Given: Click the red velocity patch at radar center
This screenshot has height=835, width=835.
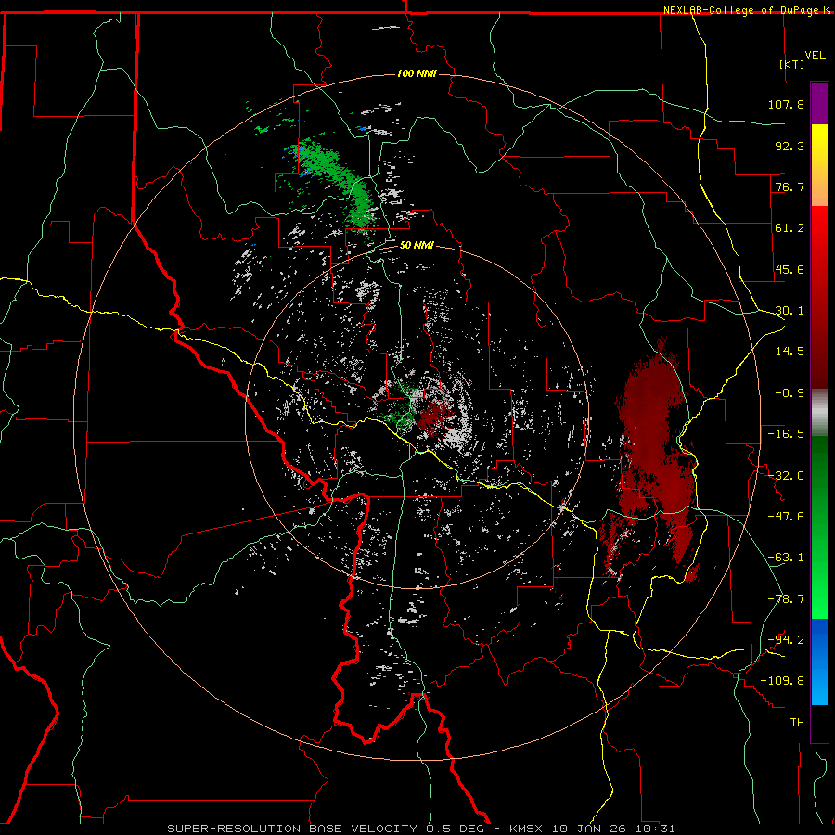Looking at the screenshot, I should (x=434, y=417).
